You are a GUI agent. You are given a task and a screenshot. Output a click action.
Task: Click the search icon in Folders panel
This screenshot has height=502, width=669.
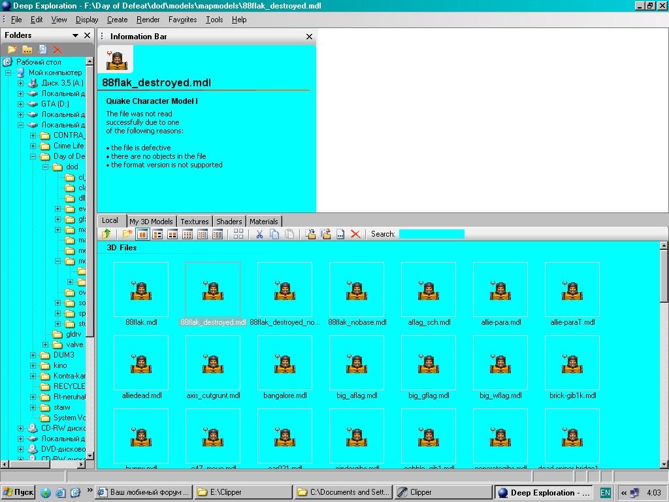coord(42,50)
